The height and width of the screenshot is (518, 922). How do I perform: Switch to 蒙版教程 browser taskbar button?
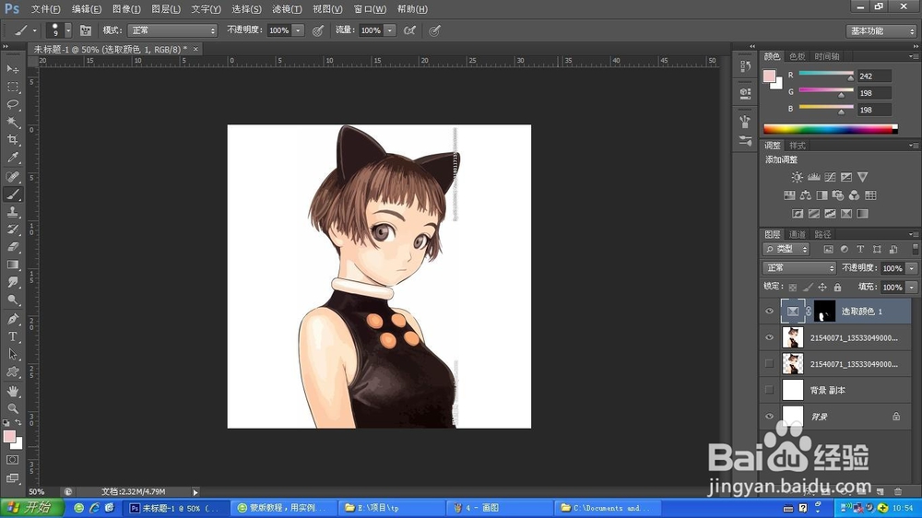(283, 508)
